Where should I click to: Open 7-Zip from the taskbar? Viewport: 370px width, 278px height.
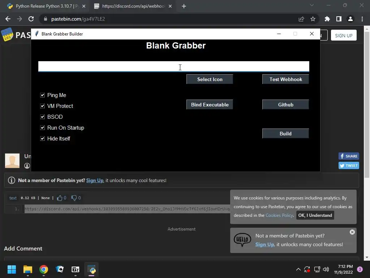[x=76, y=269]
